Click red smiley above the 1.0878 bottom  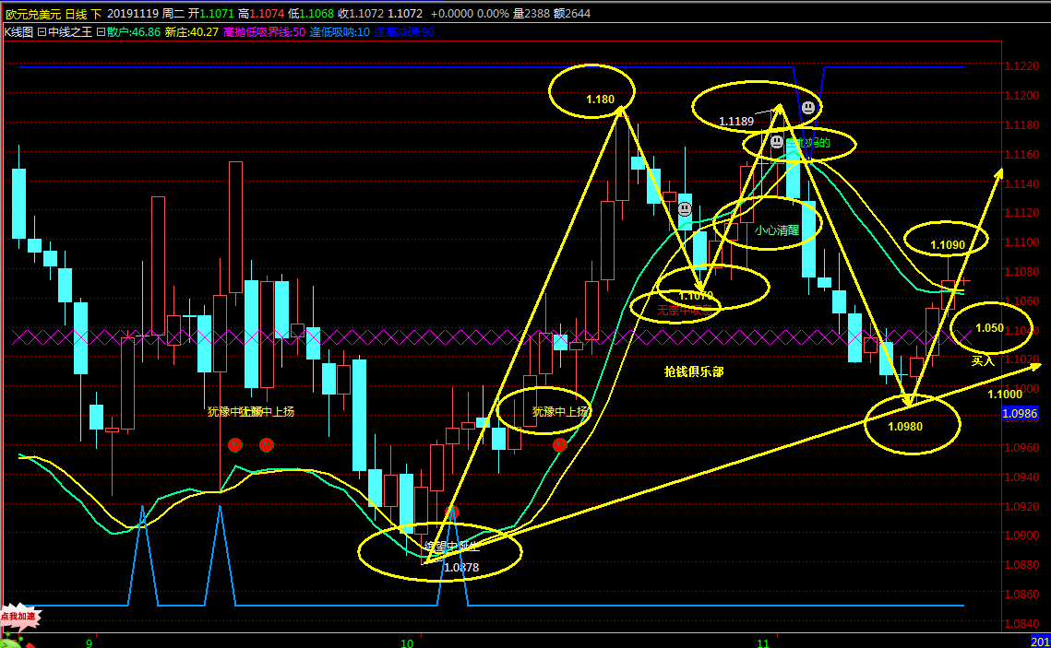coord(452,513)
